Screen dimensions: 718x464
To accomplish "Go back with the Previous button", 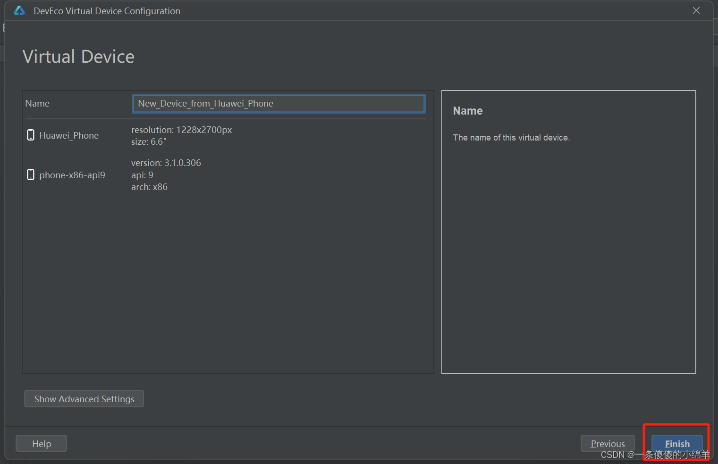I will (x=608, y=444).
